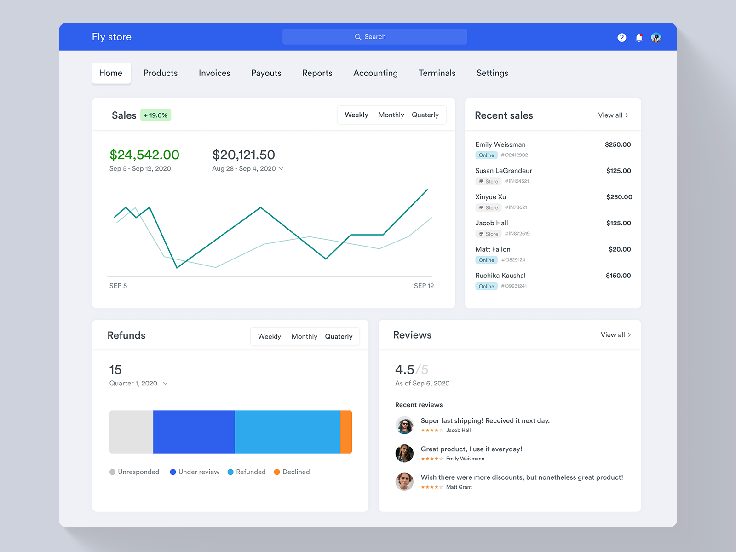Click Jacob Hall's reviewer avatar
This screenshot has height=552, width=736.
click(x=404, y=425)
